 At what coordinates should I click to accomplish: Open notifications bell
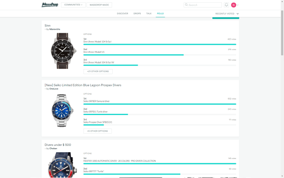pyautogui.click(x=226, y=5)
